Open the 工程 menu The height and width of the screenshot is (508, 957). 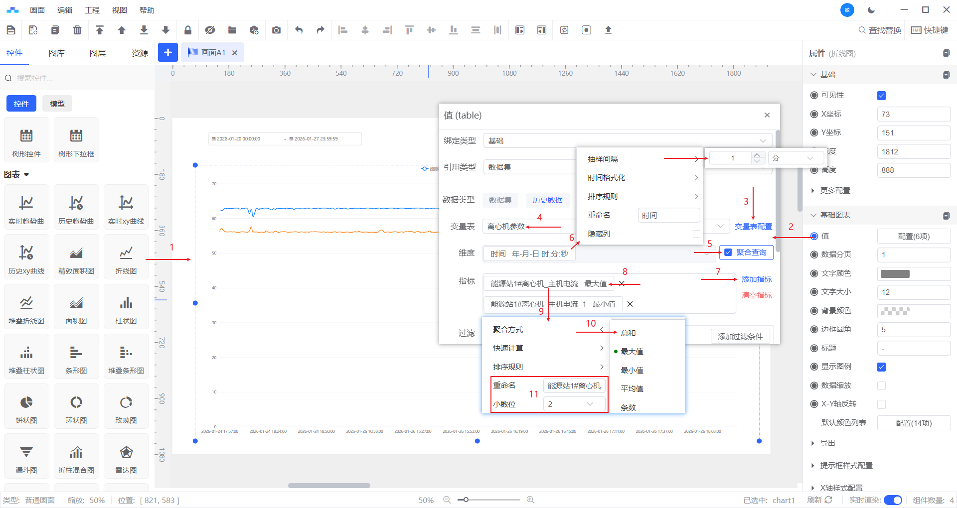[92, 10]
